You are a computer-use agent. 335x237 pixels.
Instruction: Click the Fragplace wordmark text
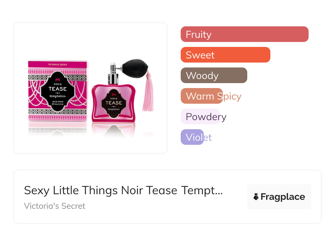283,197
